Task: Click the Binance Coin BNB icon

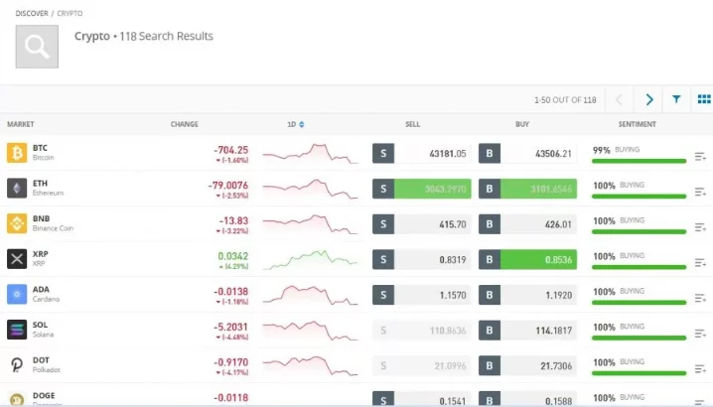Action: click(x=16, y=223)
